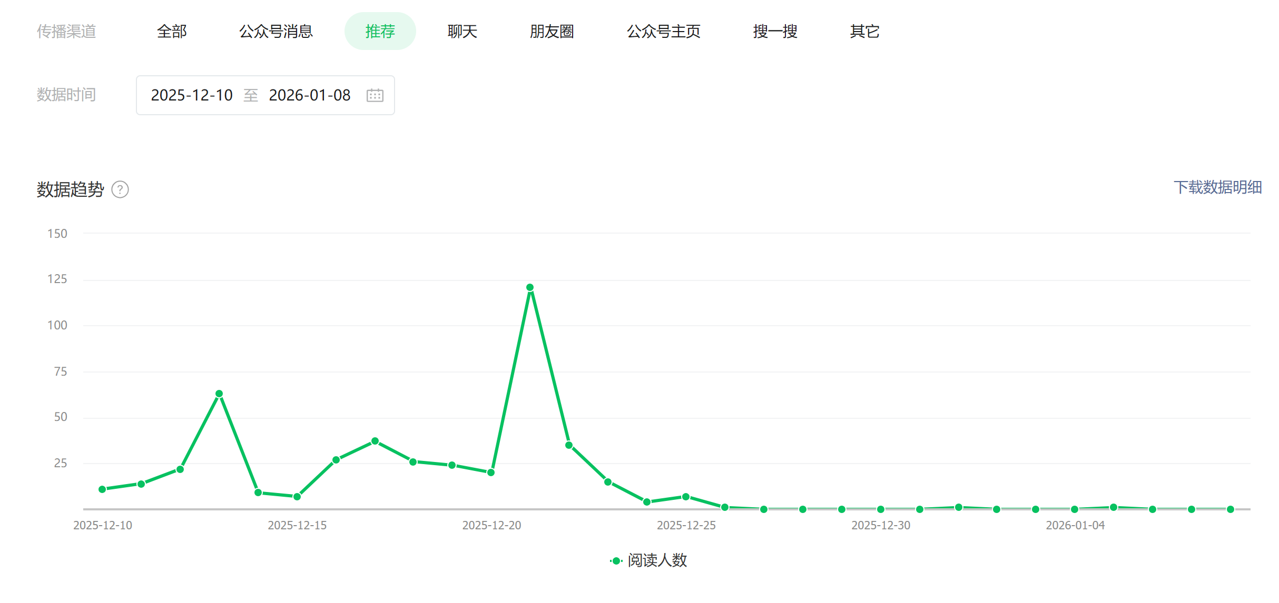Viewport: 1279px width, 603px height.
Task: Click the calendar icon in date field
Action: tap(375, 95)
